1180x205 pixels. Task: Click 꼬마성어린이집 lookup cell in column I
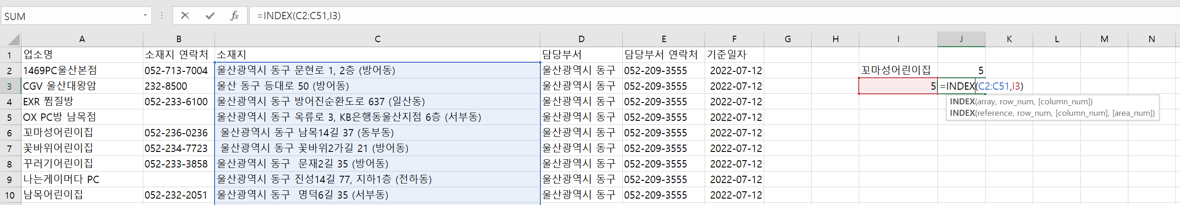tap(898, 70)
